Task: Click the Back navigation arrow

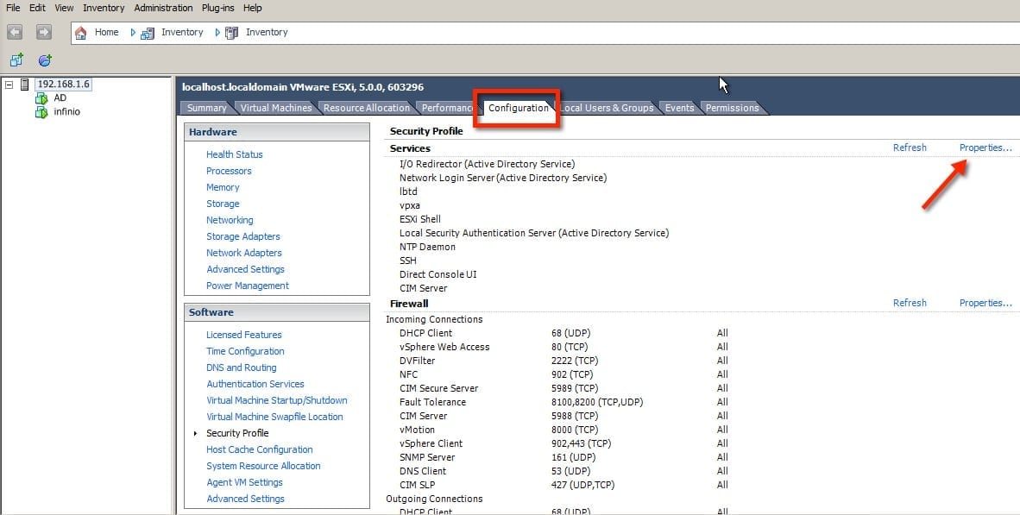Action: [x=15, y=32]
